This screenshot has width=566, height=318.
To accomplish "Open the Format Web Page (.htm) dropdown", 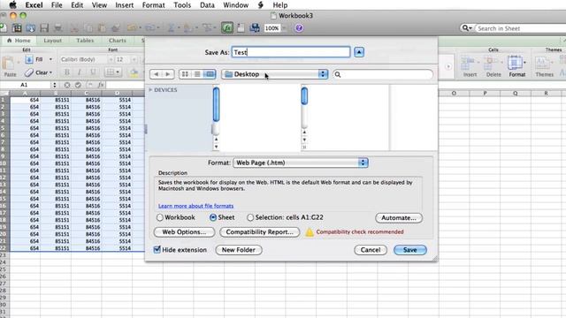I will [x=301, y=163].
